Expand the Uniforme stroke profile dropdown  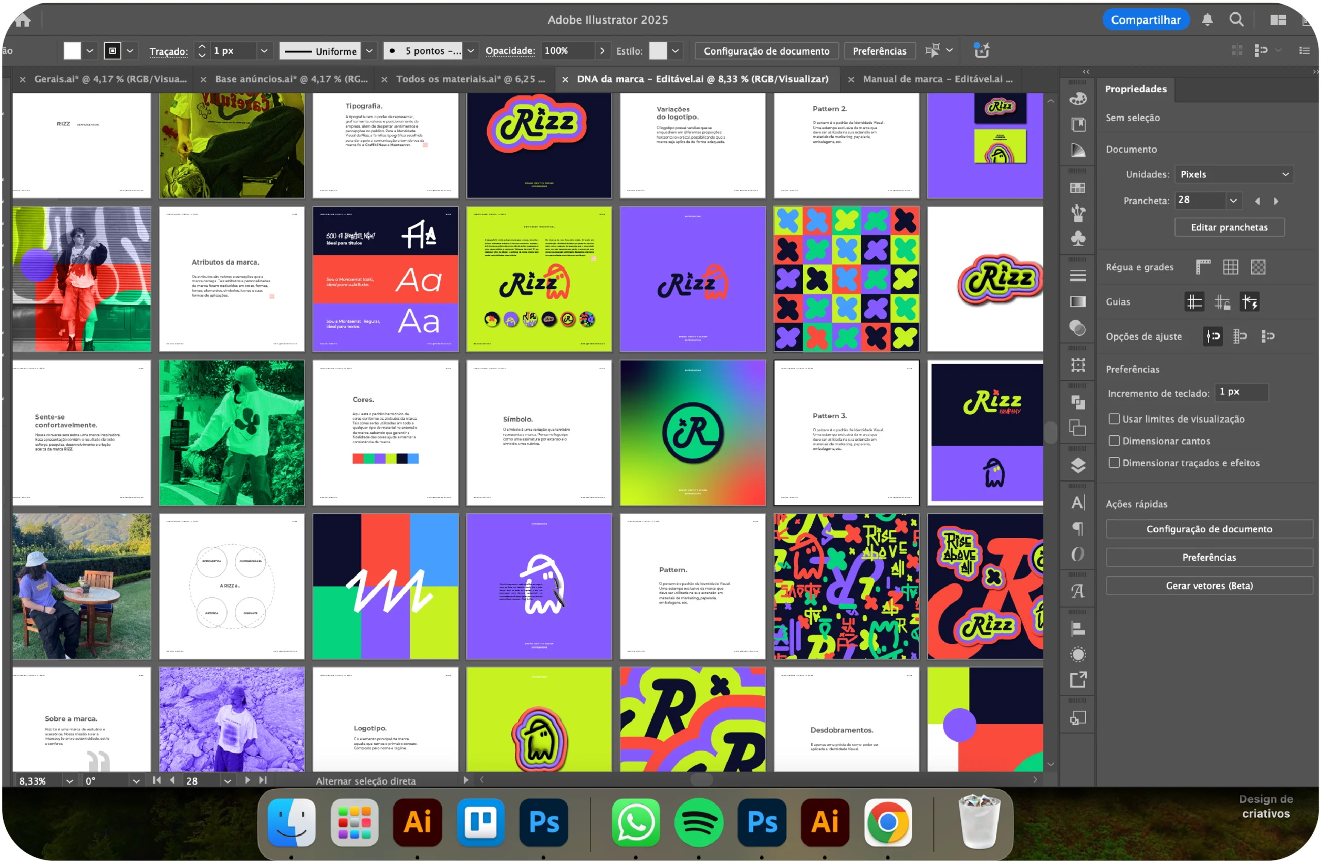[x=369, y=51]
